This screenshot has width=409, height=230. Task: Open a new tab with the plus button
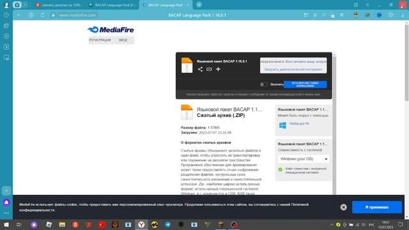199,4
